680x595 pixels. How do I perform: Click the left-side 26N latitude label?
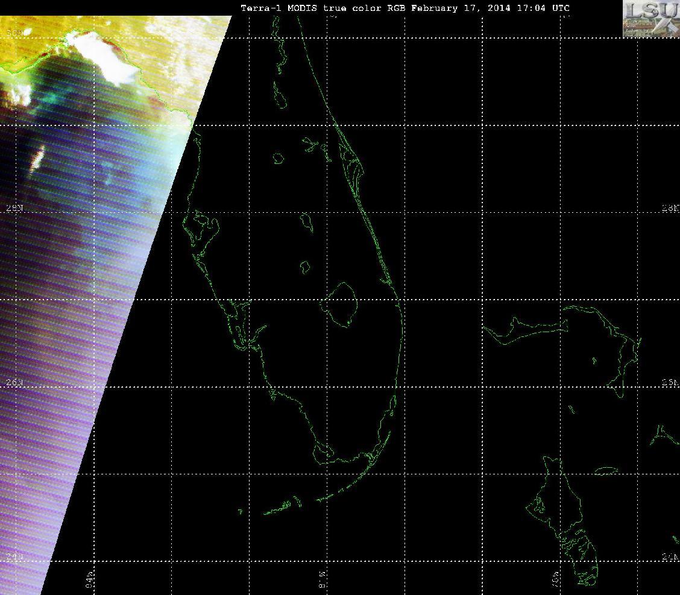(x=14, y=382)
